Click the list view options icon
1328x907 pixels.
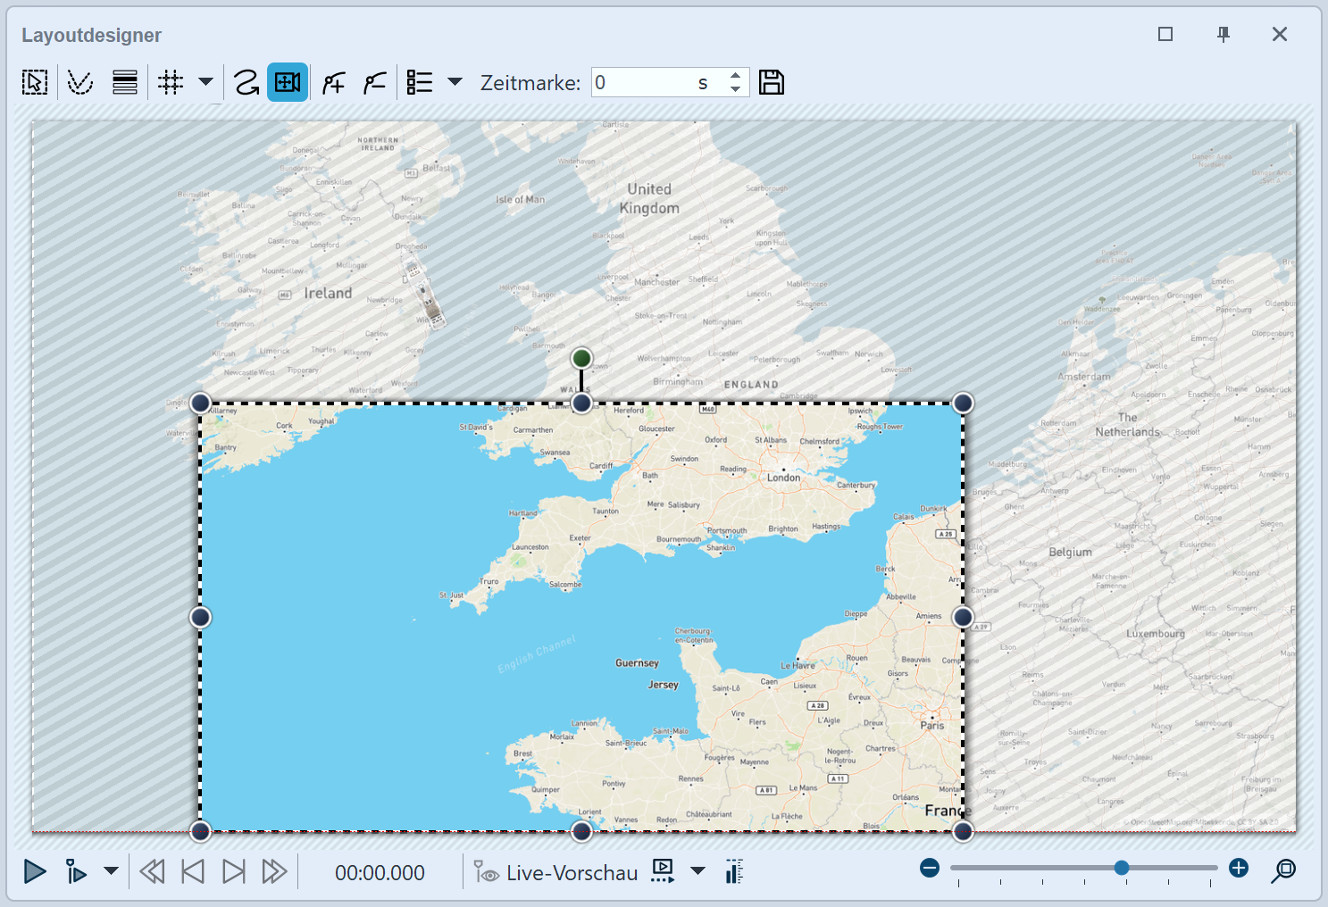click(x=420, y=83)
